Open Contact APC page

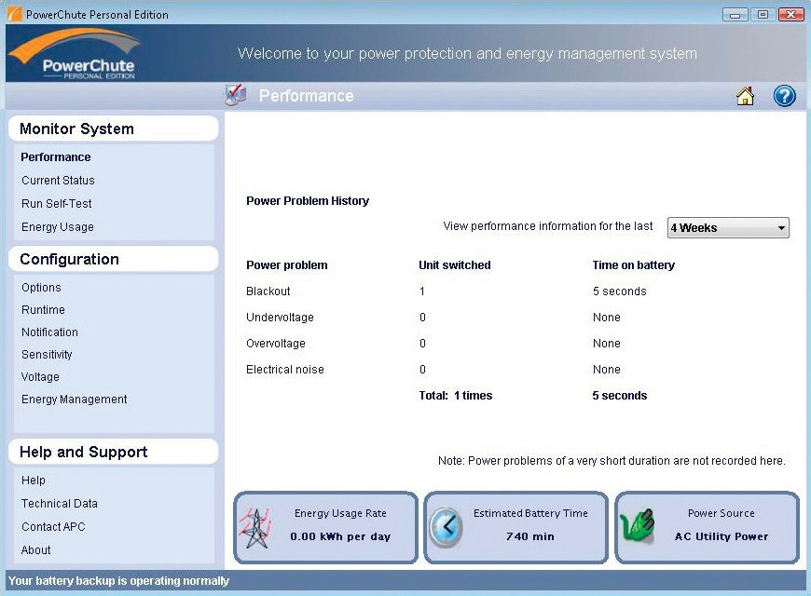coord(53,527)
